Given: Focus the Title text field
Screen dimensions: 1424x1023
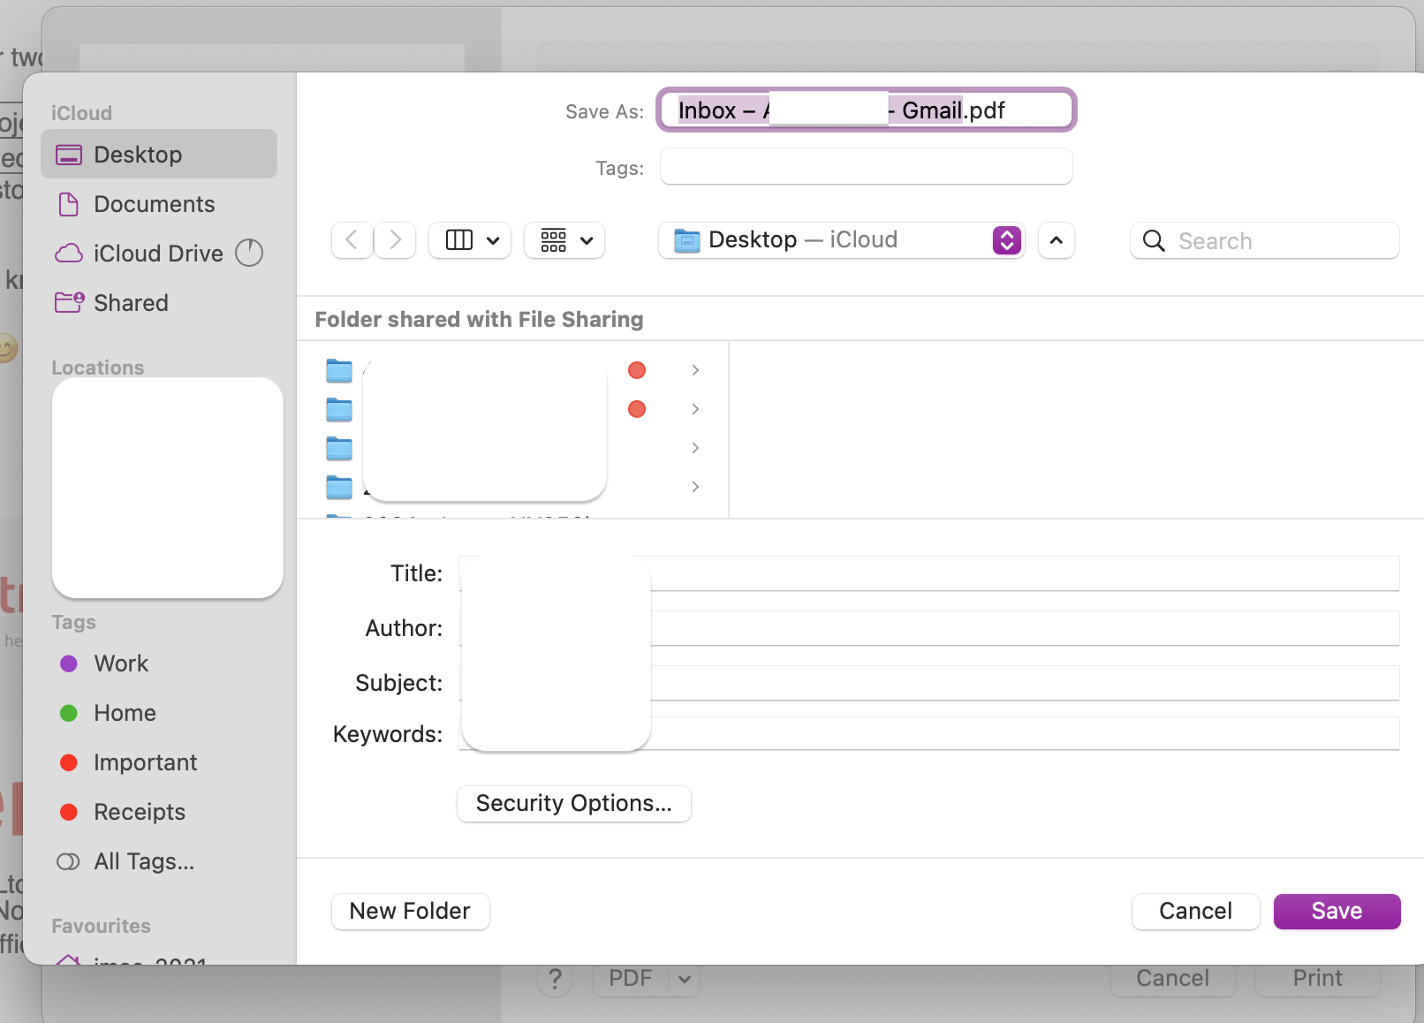Looking at the screenshot, I should 929,573.
